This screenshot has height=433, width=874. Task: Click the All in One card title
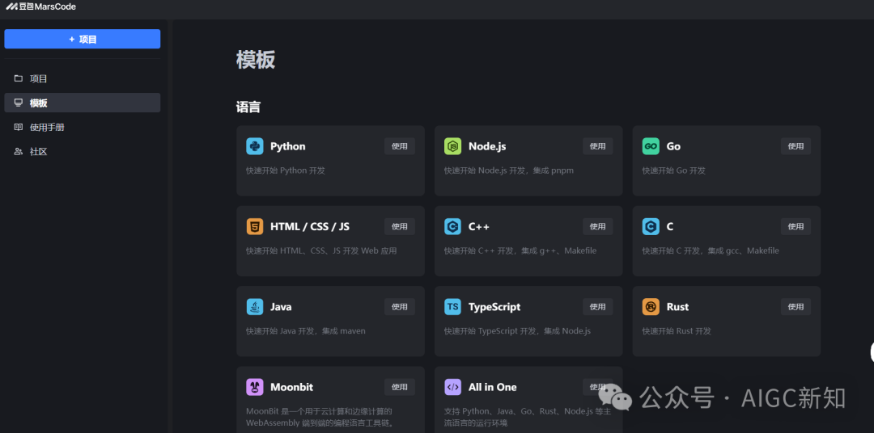492,387
